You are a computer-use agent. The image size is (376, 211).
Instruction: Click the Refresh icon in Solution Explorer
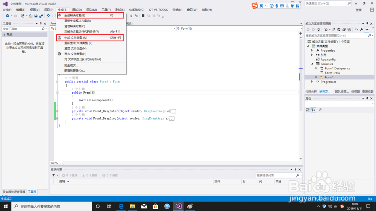pyautogui.click(x=339, y=30)
